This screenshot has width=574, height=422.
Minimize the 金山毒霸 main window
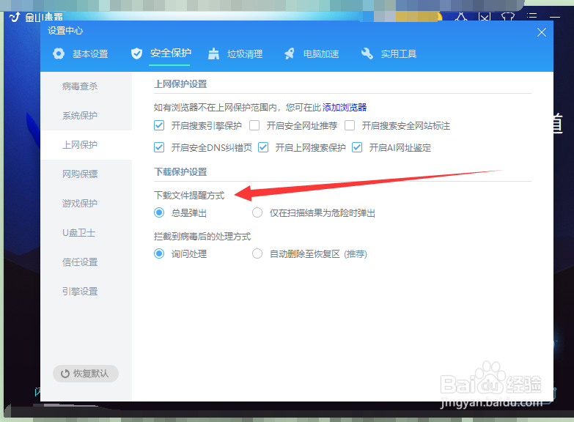pos(555,16)
